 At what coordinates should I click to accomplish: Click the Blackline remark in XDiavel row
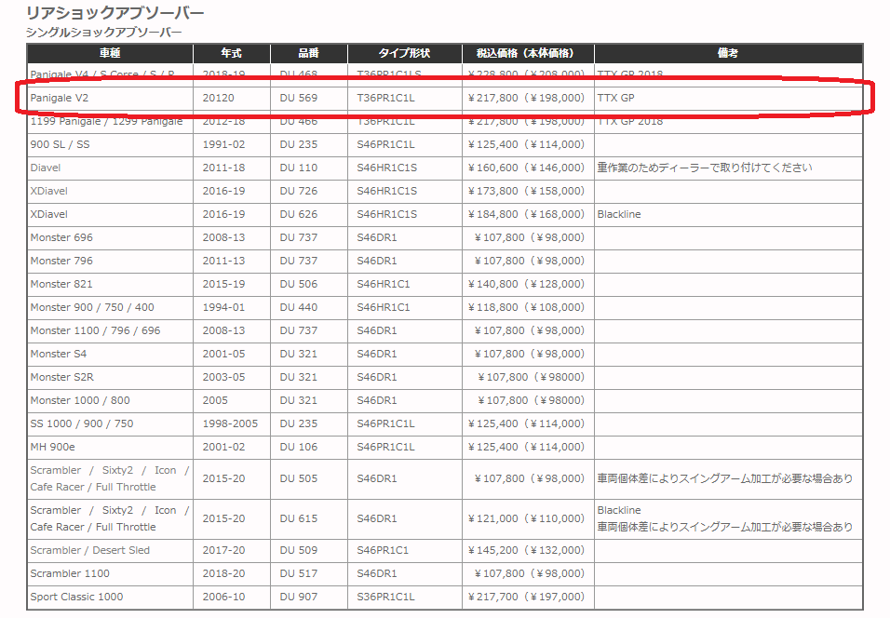point(619,214)
